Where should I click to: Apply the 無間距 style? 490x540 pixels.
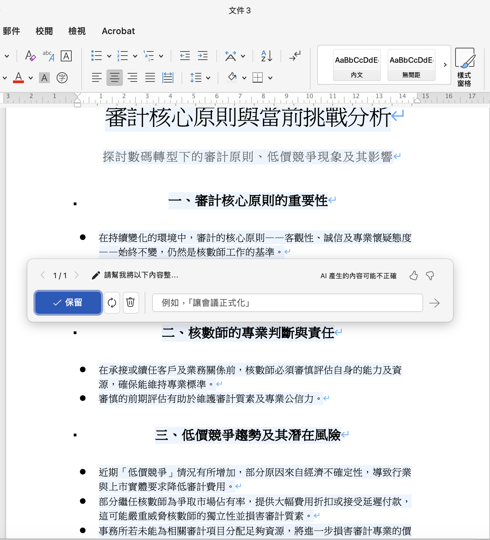click(x=411, y=65)
